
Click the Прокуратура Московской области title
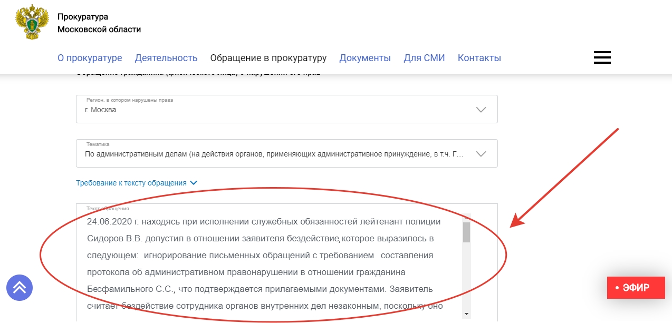pyautogui.click(x=99, y=23)
